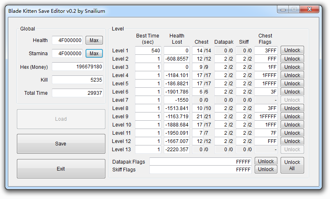
Task: Edit Level 10 Health Lost value -1888.684
Action: 177,125
